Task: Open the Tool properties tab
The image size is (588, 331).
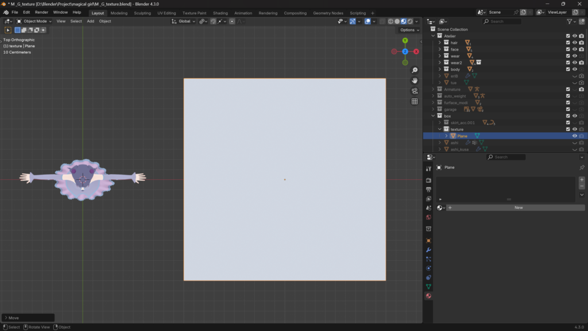Action: coord(428,169)
